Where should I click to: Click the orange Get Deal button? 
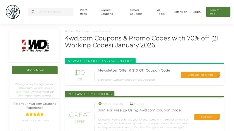[x=207, y=117]
